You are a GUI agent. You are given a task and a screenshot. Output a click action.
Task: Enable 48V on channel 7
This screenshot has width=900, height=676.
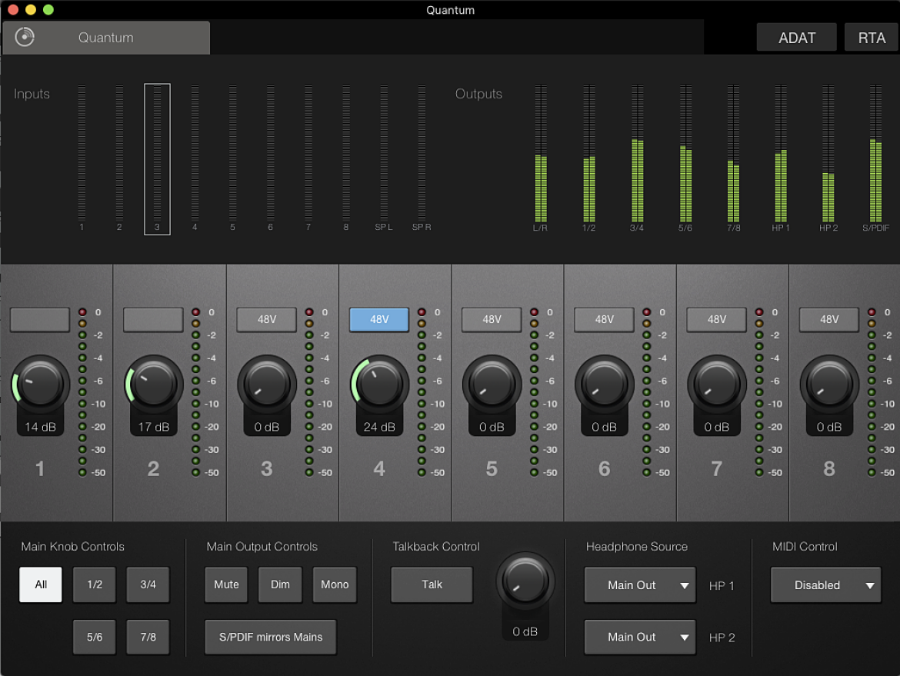pos(716,320)
